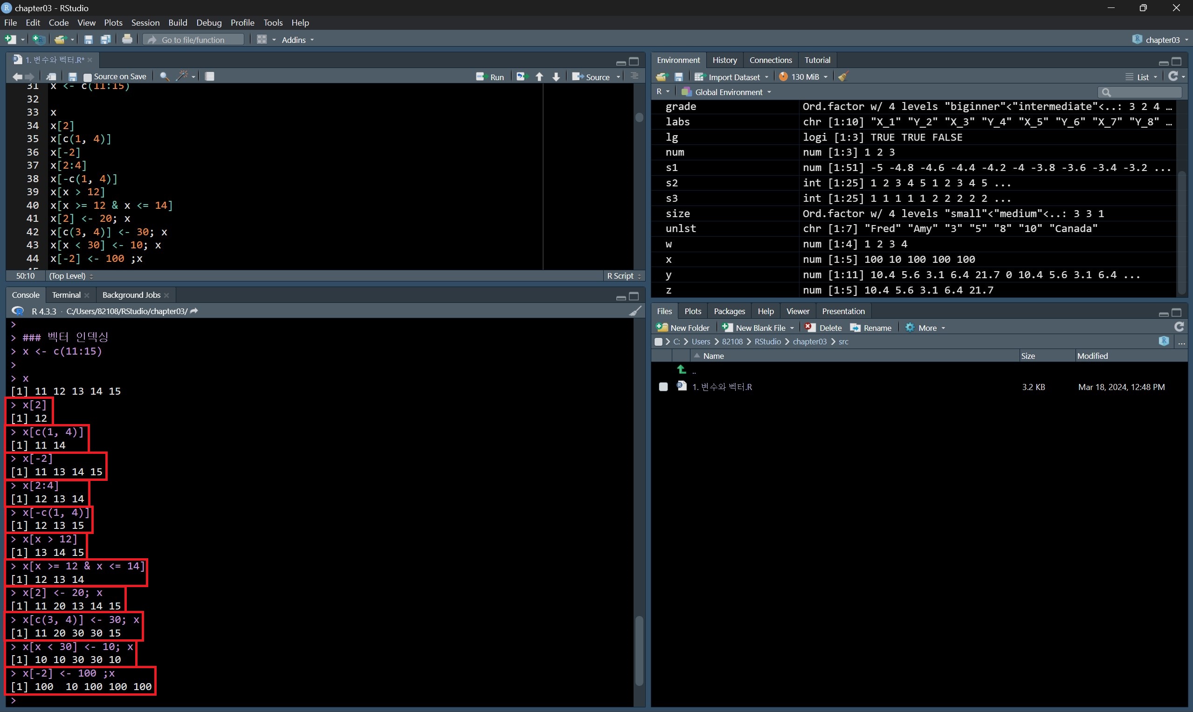Enable the Source on Save checkbox
1193x712 pixels.
[87, 77]
